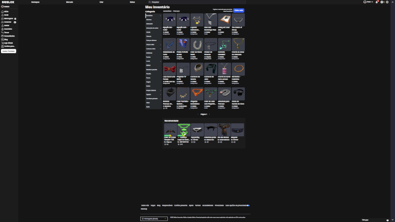The height and width of the screenshot is (222, 395).
Task: Toggle the privacy choices switch in footer
Action: (248, 205)
